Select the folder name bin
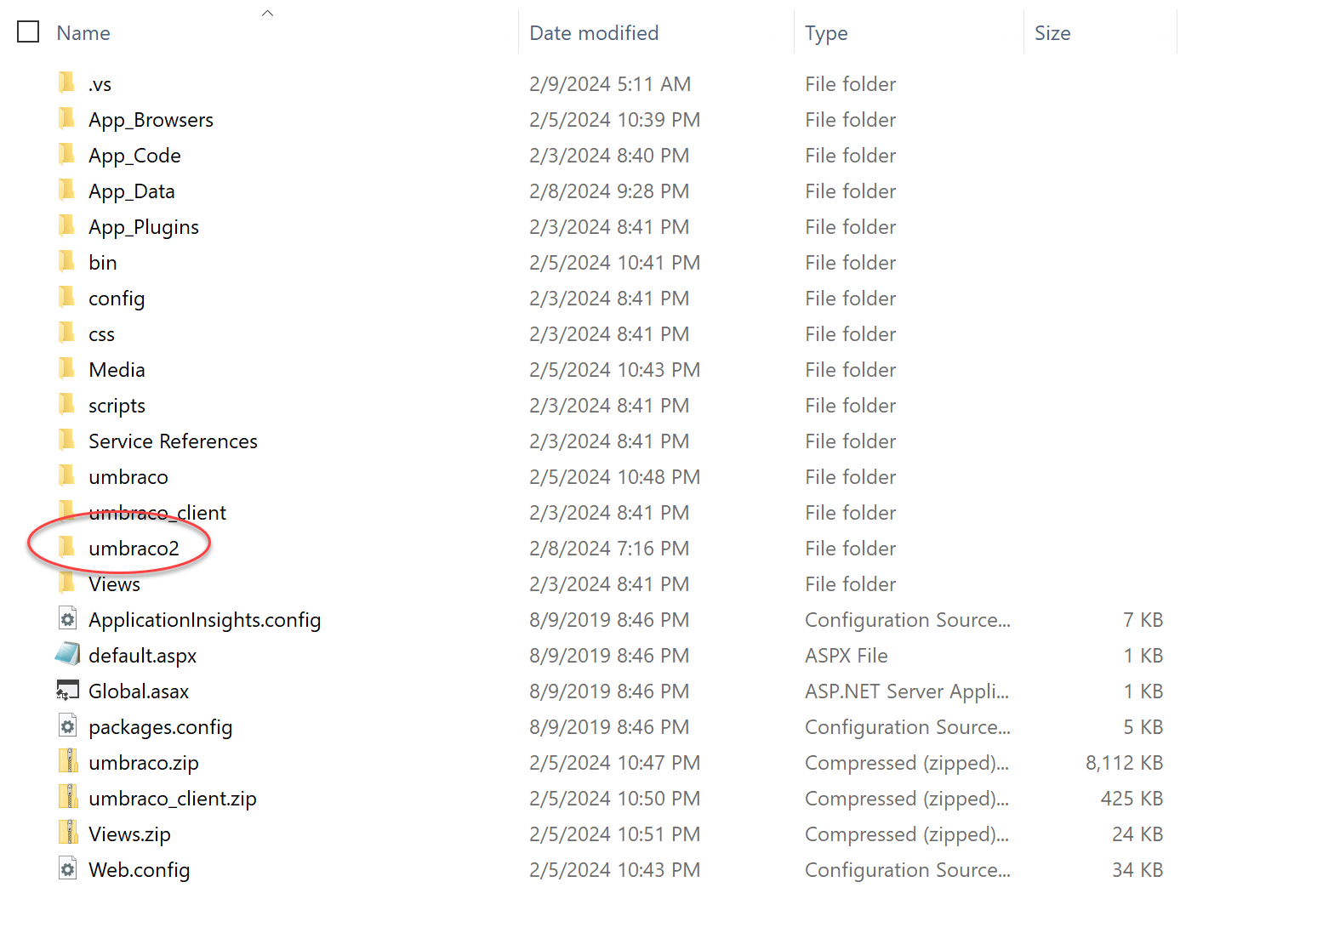The image size is (1317, 933). (103, 263)
